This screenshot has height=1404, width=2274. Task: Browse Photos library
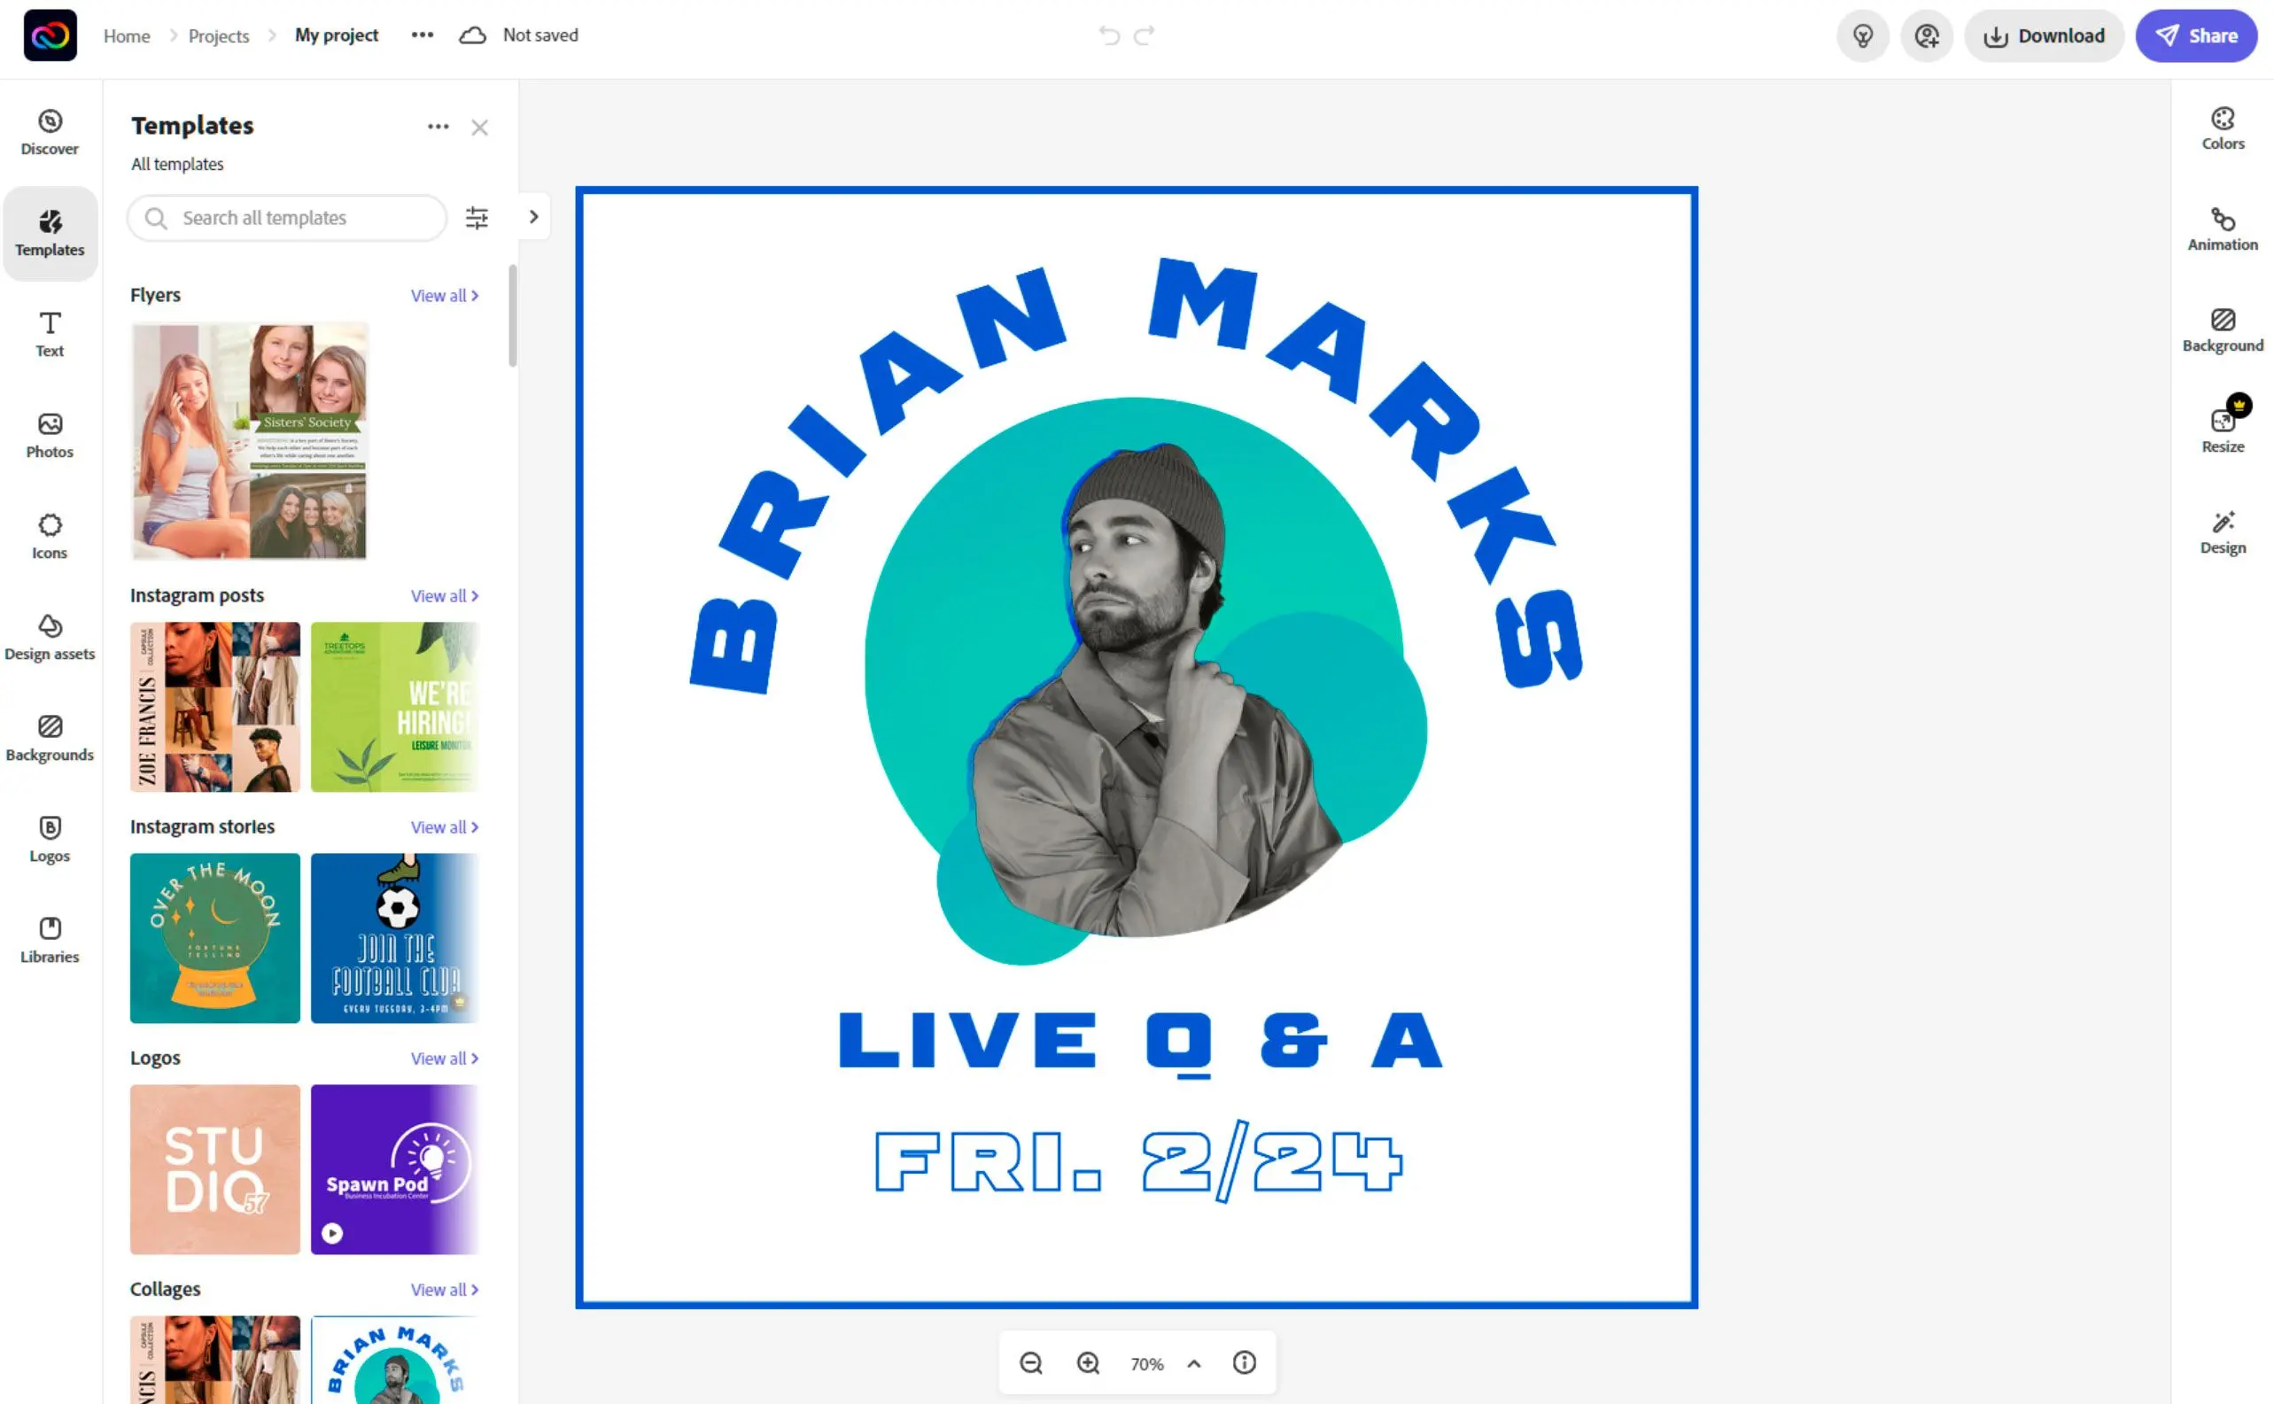click(49, 432)
